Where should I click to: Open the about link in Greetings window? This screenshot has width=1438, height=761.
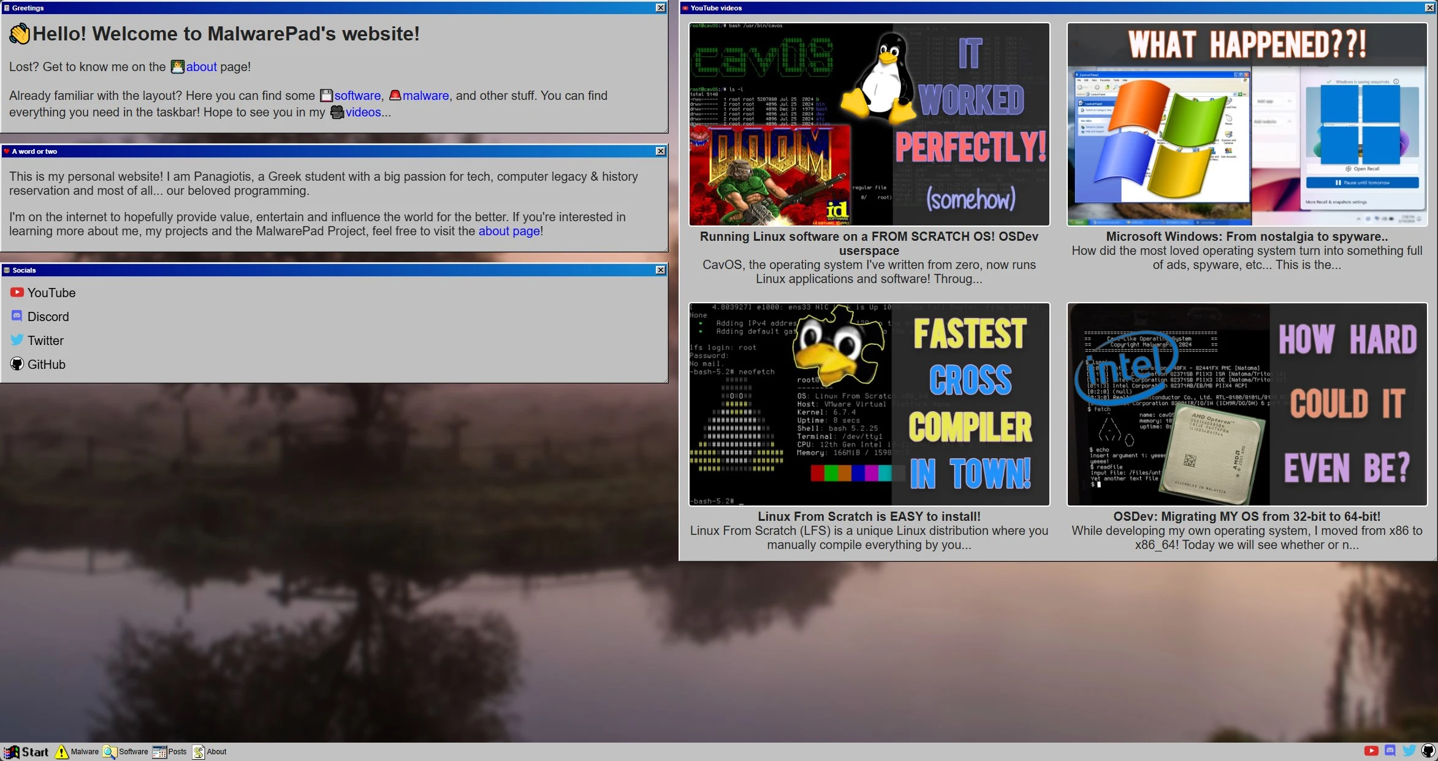pyautogui.click(x=201, y=67)
